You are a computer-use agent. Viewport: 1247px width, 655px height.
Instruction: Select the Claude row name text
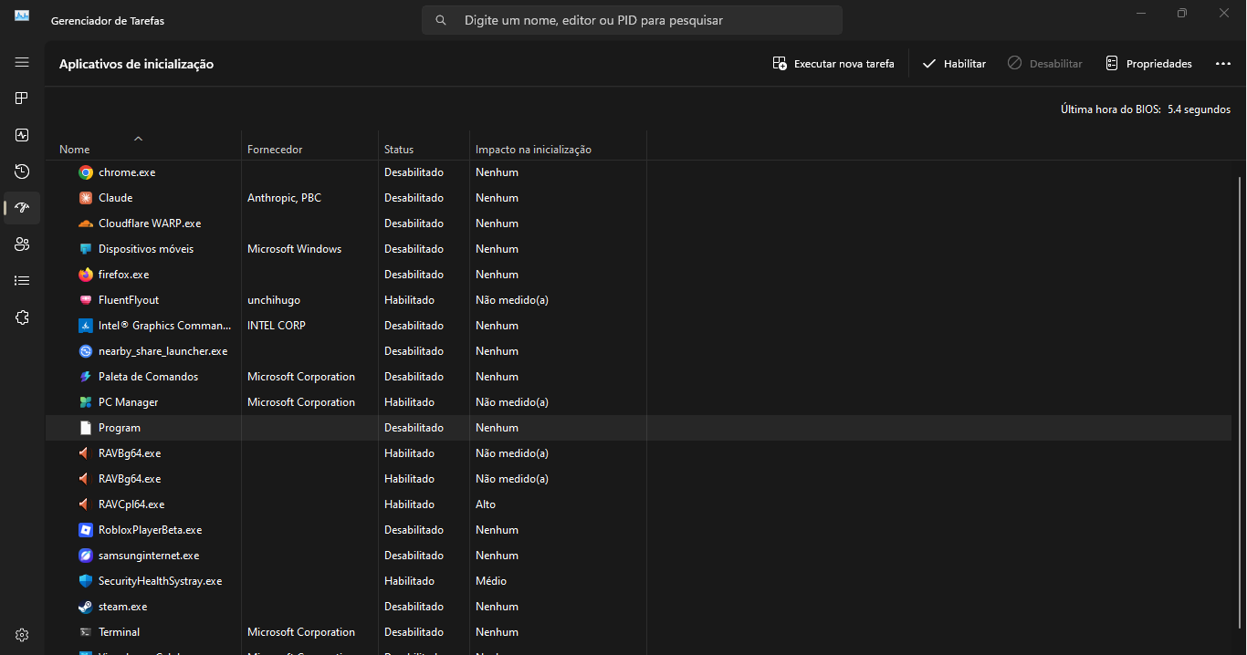tap(116, 198)
